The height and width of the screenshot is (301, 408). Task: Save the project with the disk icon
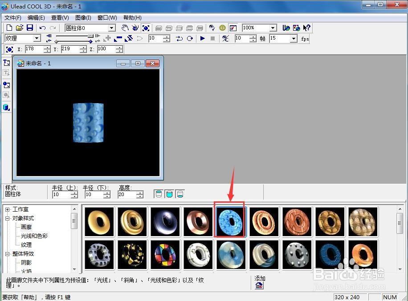coord(30,28)
